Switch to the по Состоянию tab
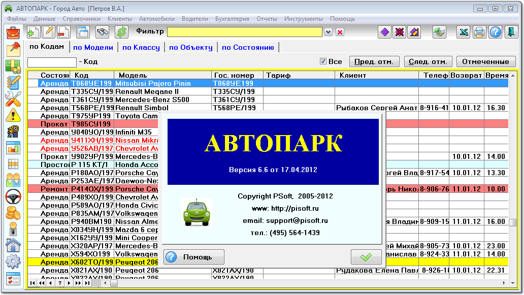The width and height of the screenshot is (524, 295). tap(248, 47)
